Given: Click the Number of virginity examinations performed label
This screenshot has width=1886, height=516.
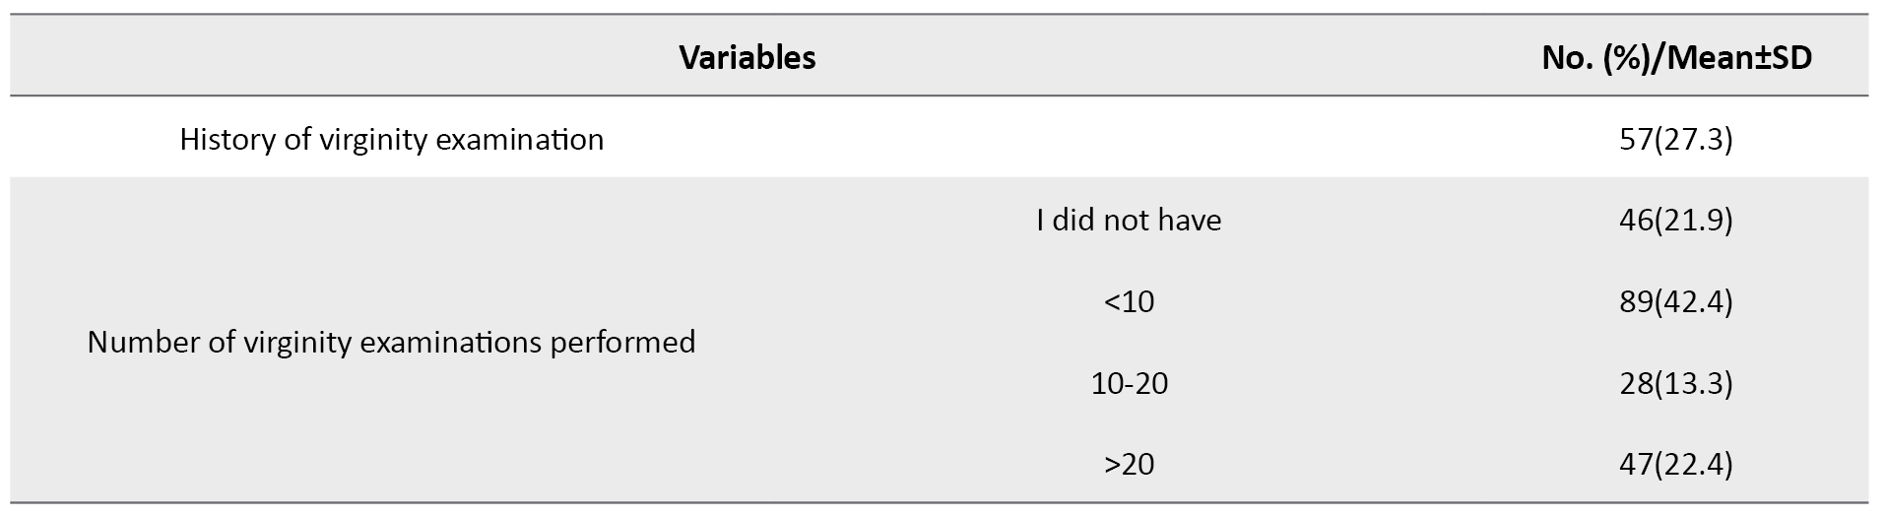Looking at the screenshot, I should 391,343.
